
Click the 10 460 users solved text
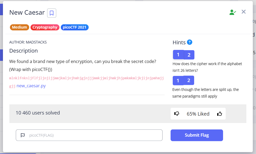coord(38,113)
